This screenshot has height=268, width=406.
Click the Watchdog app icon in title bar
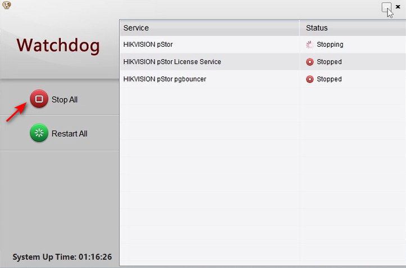(x=5, y=5)
